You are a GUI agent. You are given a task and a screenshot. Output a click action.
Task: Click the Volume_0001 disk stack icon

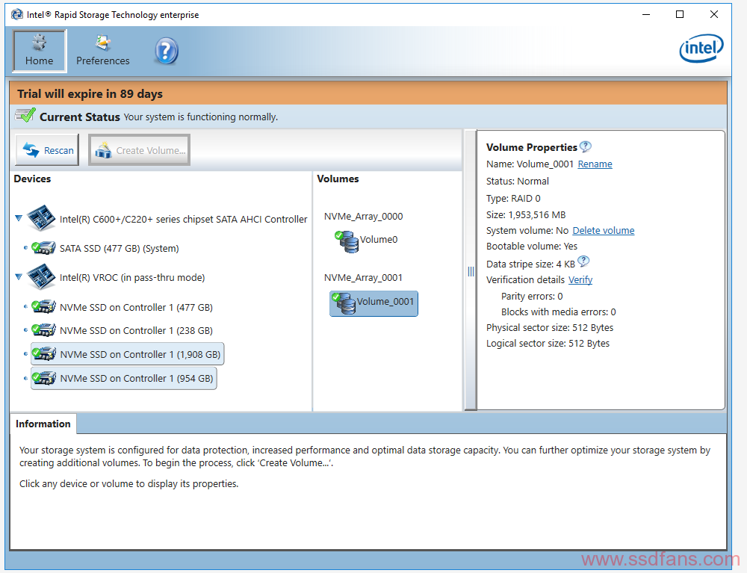344,303
